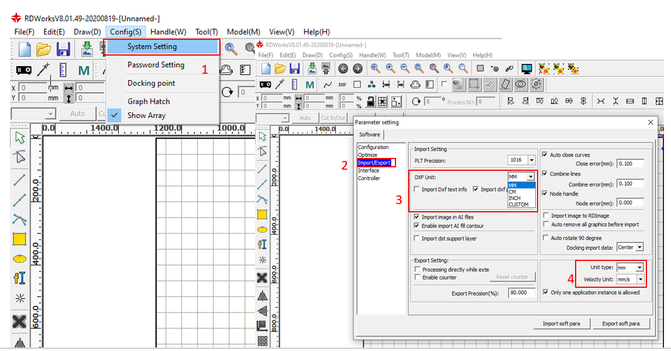Image resolution: width=671 pixels, height=351 pixels.
Task: Enable the Enable counter checkbox
Action: (418, 277)
